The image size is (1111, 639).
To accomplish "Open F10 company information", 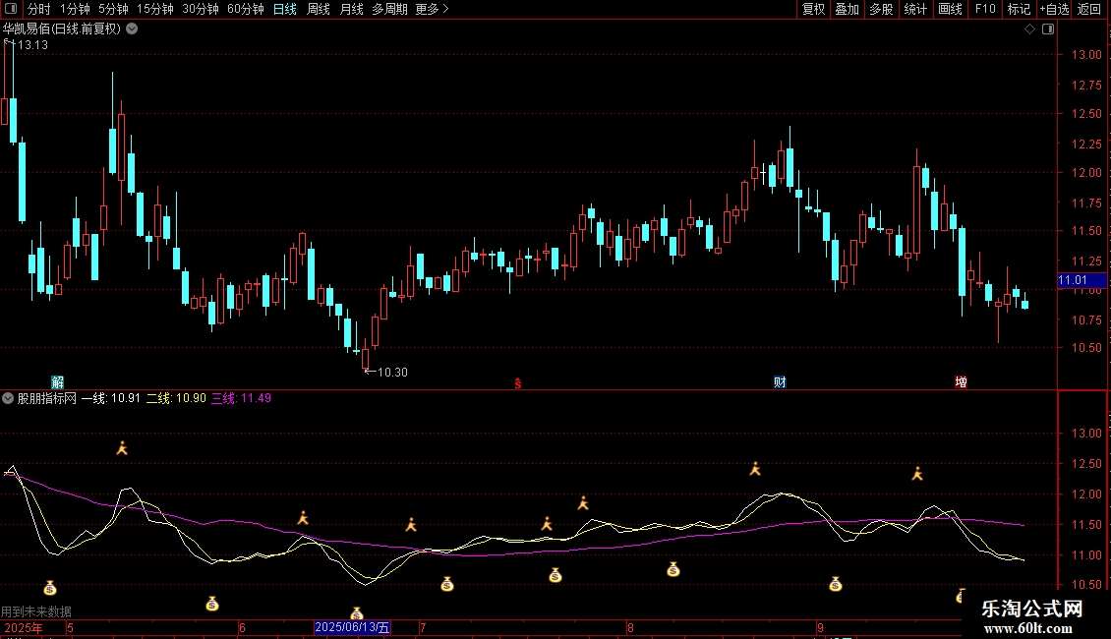I will (985, 9).
